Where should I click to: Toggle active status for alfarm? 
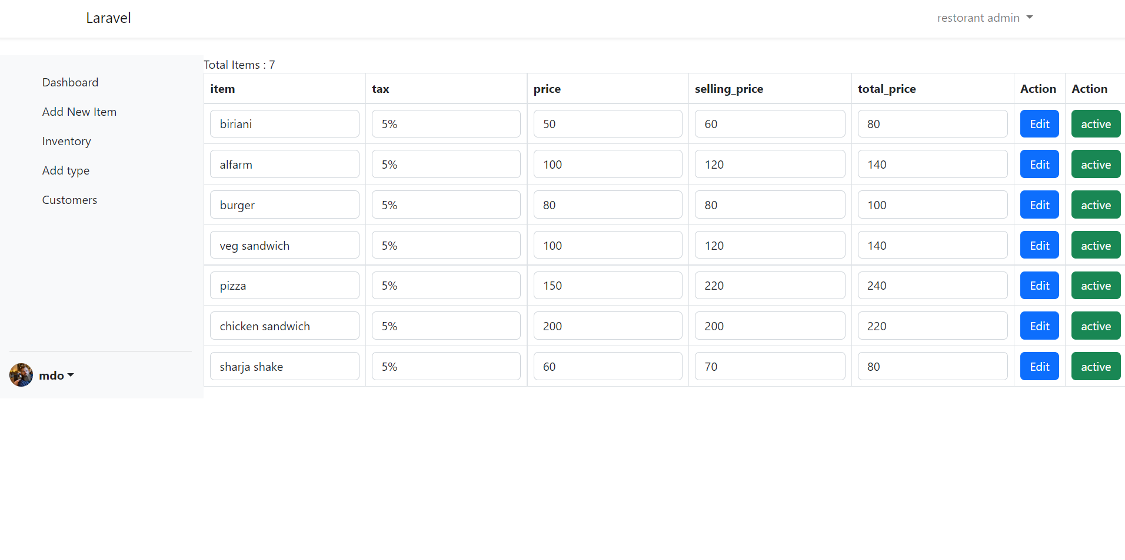pos(1096,165)
